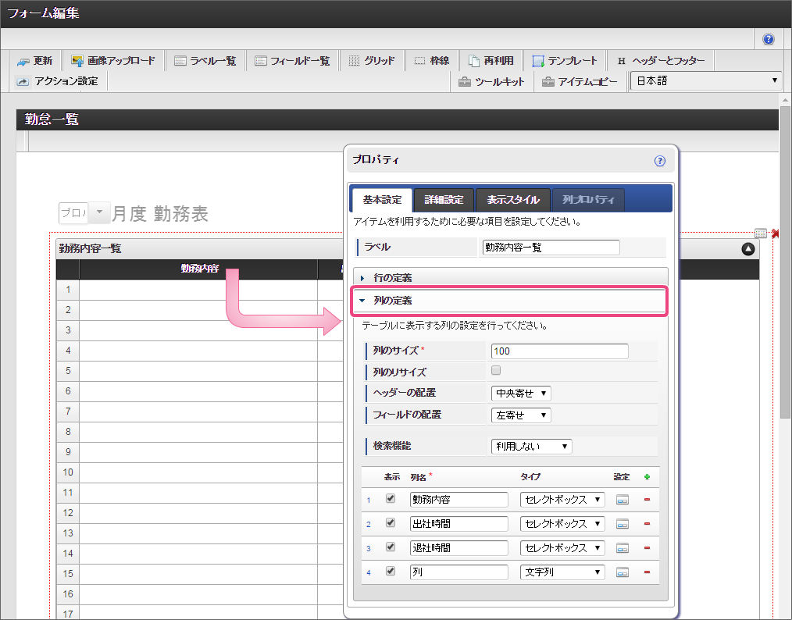Click the blue help icon at top right
792x620 pixels.
coord(769,39)
